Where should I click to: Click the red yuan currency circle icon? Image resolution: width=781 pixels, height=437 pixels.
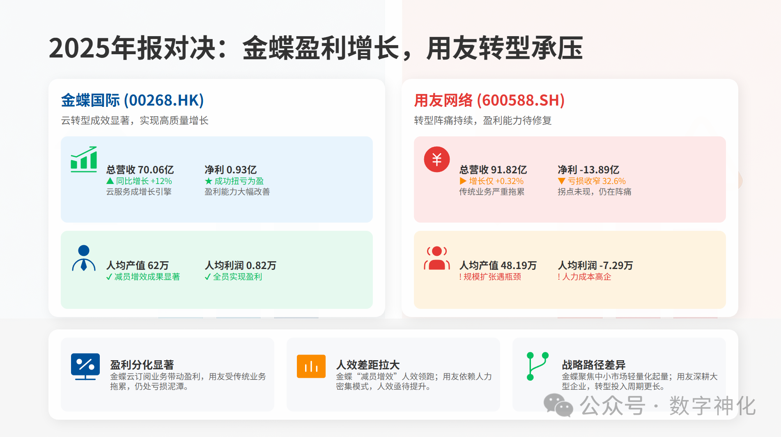(x=436, y=159)
